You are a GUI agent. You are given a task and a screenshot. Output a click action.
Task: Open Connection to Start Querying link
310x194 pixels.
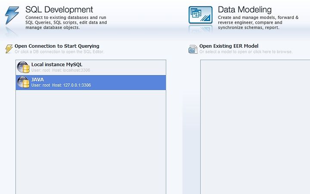point(57,46)
